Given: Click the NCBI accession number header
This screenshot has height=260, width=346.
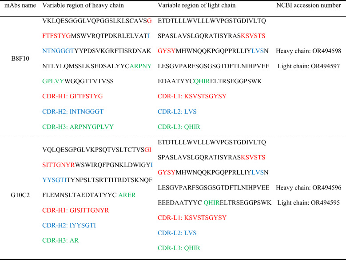Looking at the screenshot, I should [x=309, y=5].
